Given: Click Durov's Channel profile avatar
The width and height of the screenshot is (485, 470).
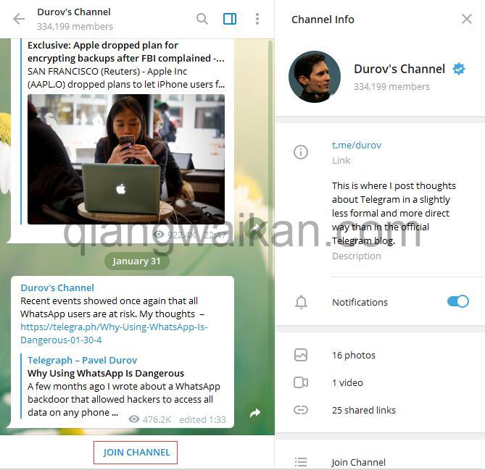Looking at the screenshot, I should tap(315, 77).
